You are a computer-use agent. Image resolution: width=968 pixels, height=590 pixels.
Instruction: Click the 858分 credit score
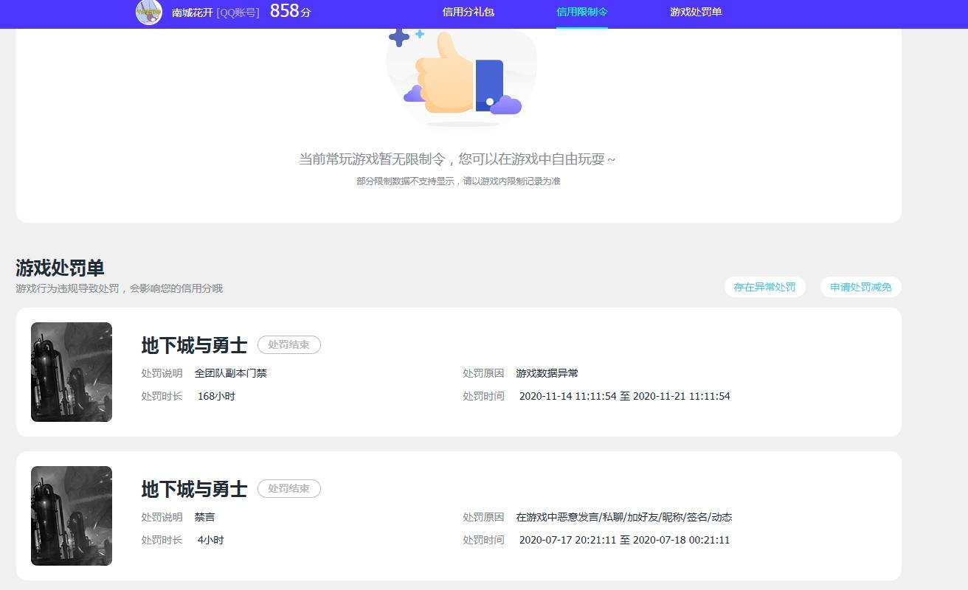point(290,11)
